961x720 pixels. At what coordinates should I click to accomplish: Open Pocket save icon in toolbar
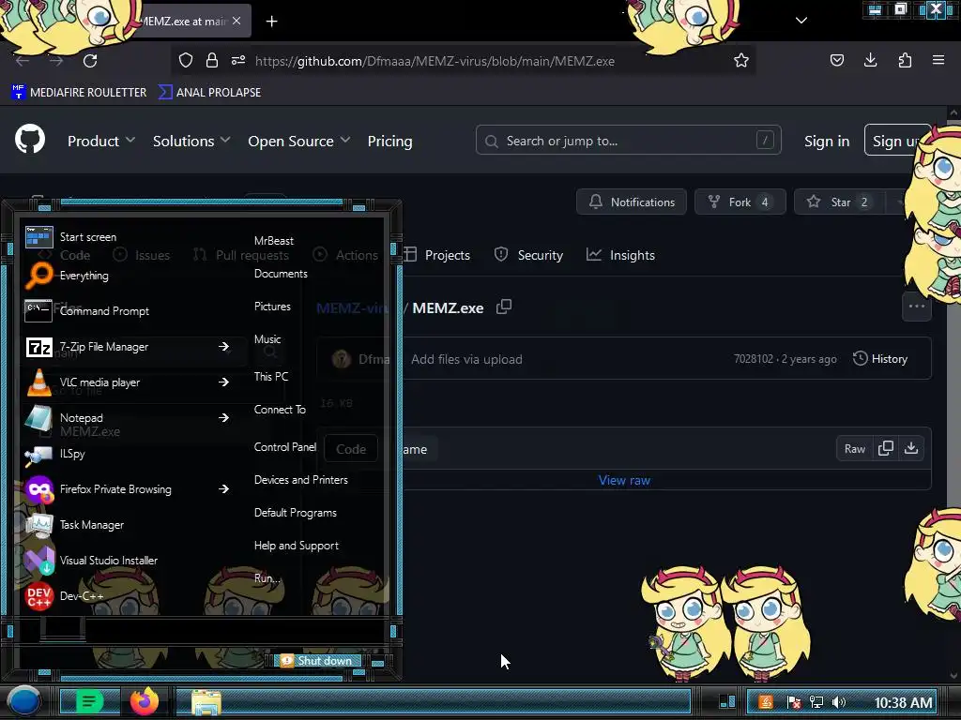click(x=836, y=60)
